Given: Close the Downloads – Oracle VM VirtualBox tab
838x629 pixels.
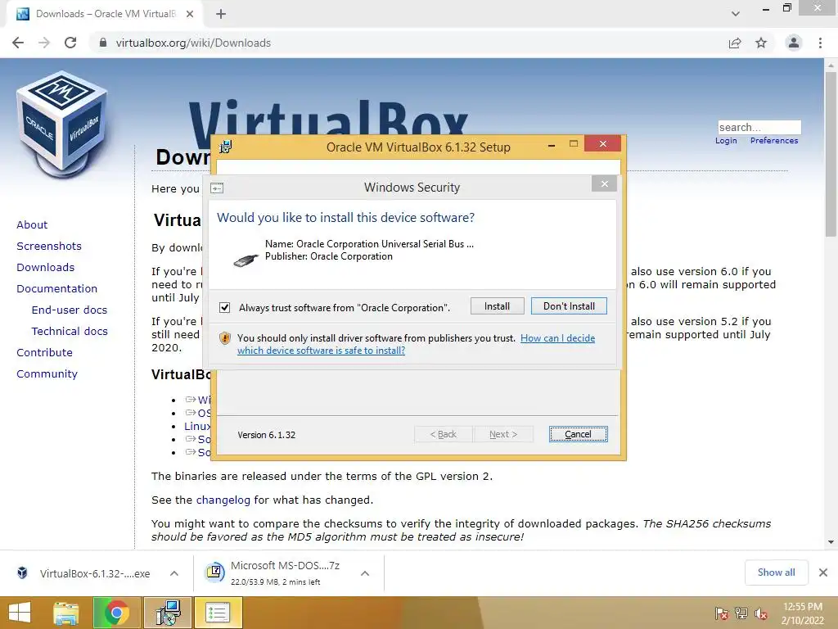Looking at the screenshot, I should pyautogui.click(x=190, y=14).
